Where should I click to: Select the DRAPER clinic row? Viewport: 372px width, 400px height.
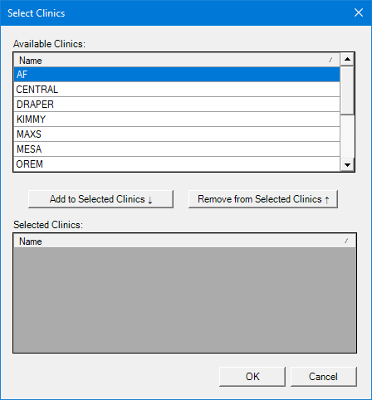pyautogui.click(x=177, y=105)
